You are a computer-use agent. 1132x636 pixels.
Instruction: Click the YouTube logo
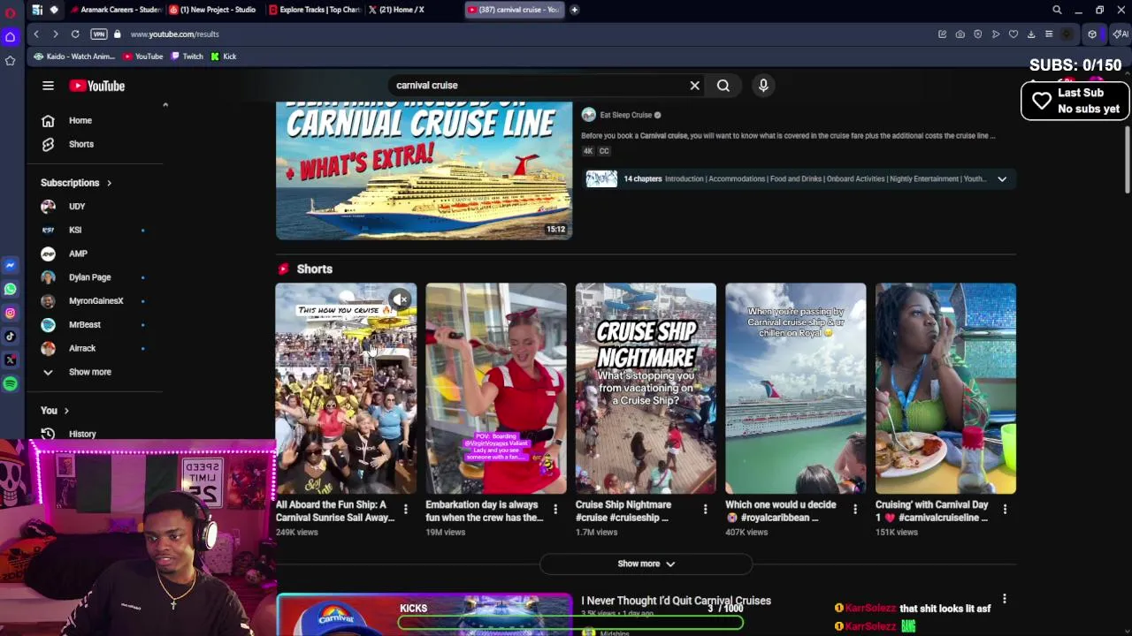[97, 86]
